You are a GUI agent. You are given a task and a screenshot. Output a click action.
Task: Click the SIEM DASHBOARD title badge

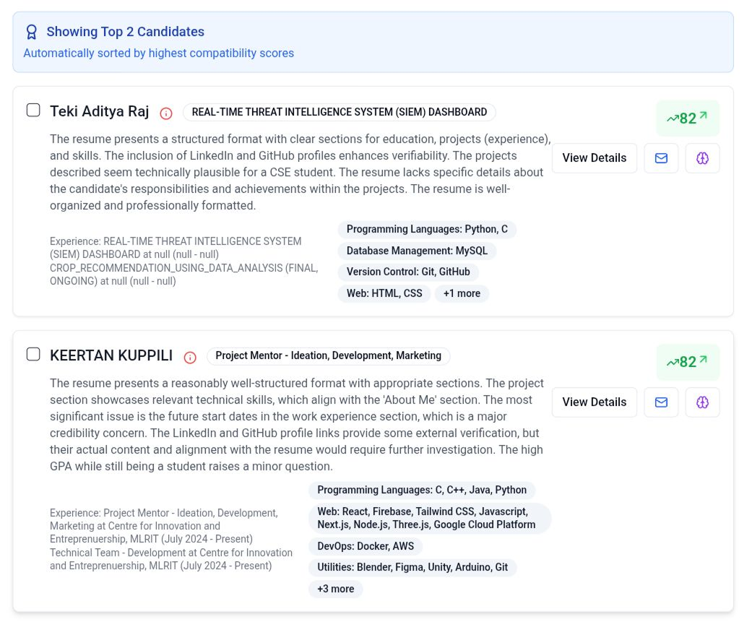pos(339,112)
